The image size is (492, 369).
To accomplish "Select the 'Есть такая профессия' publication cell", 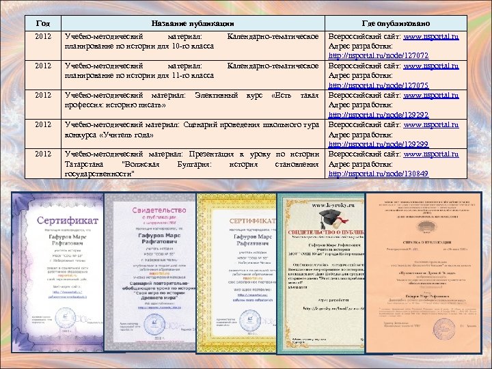I will click(193, 105).
